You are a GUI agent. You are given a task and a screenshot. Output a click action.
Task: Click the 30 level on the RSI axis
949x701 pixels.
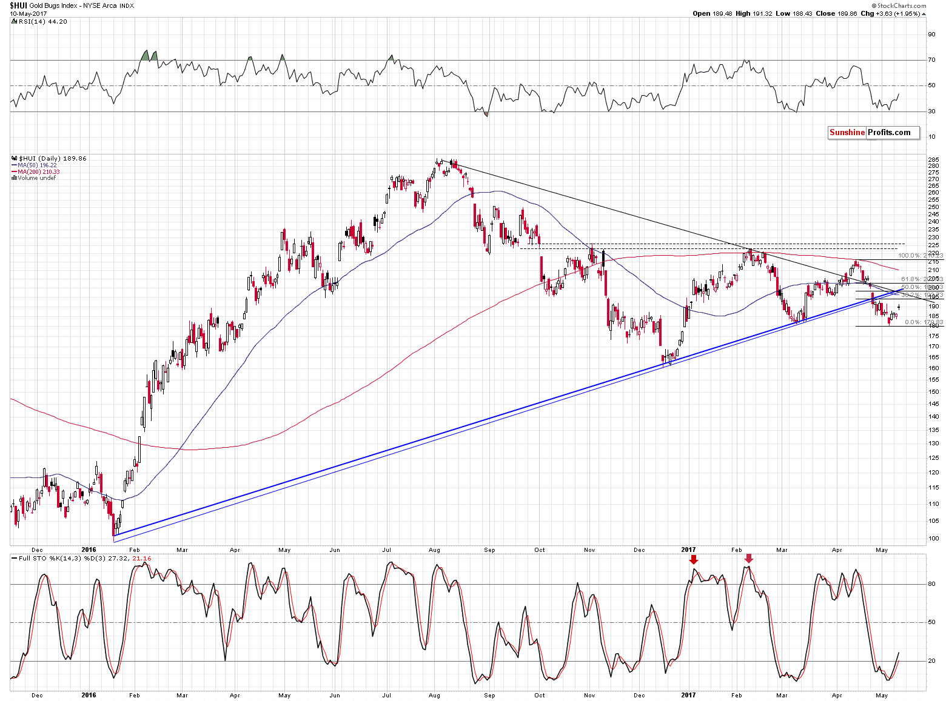932,111
